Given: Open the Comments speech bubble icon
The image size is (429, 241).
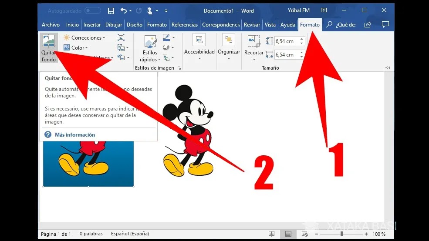Looking at the screenshot, I should (385, 24).
